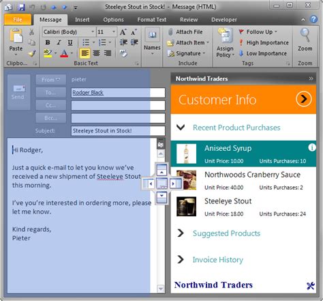Open Numbering list dropdown arrow

pyautogui.click(x=110, y=42)
